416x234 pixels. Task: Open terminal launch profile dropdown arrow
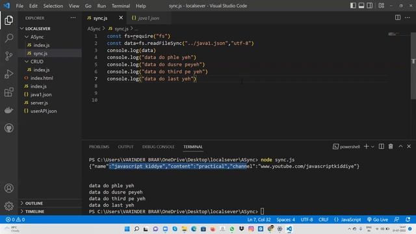pyautogui.click(x=372, y=147)
